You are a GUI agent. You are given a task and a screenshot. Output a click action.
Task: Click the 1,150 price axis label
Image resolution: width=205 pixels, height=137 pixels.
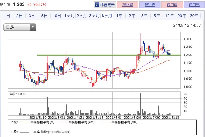pyautogui.click(x=188, y=63)
